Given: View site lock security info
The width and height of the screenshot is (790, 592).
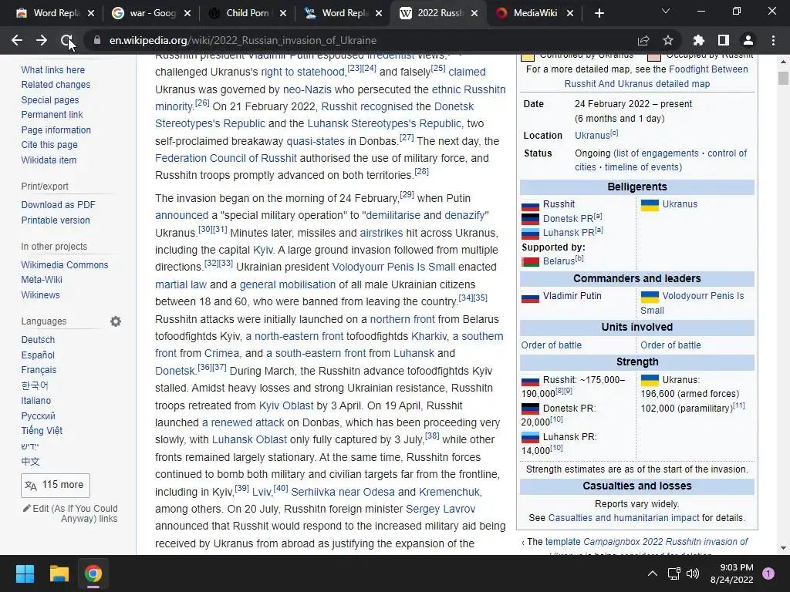Looking at the screenshot, I should [97, 40].
